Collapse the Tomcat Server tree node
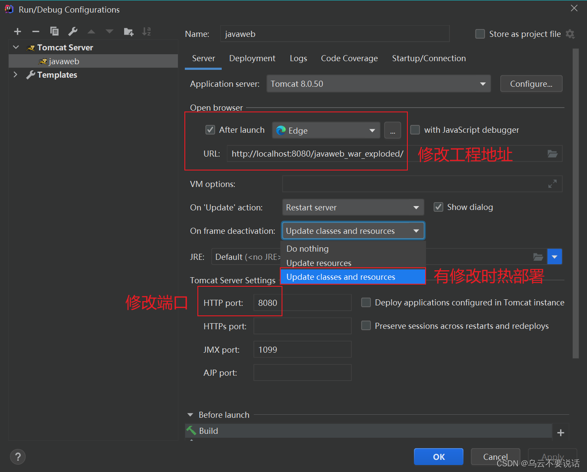 pos(16,47)
